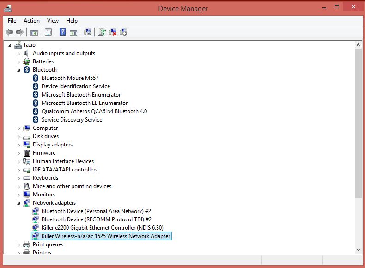The width and height of the screenshot is (365, 268).
Task: Click Update Driver Software toolbar icon
Action: [x=102, y=32]
